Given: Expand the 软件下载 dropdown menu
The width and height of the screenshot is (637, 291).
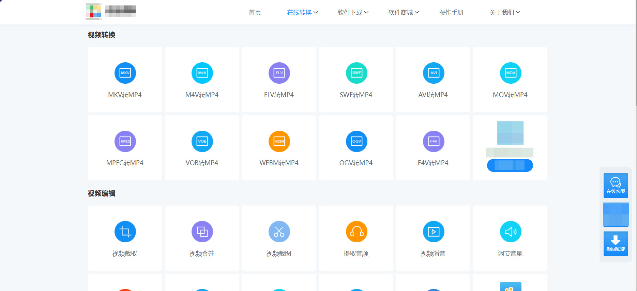Looking at the screenshot, I should [x=353, y=13].
